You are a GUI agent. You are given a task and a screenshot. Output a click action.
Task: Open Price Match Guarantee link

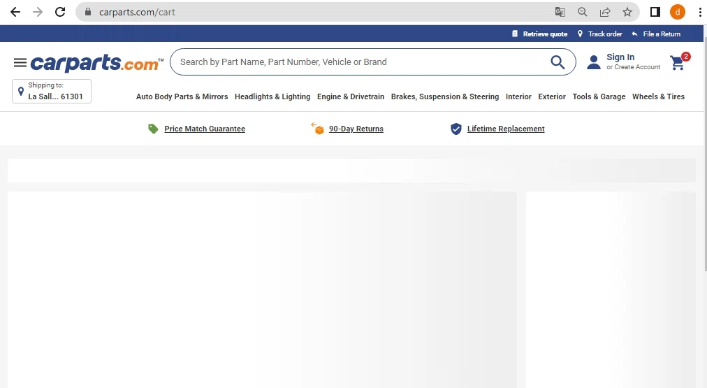pyautogui.click(x=205, y=129)
